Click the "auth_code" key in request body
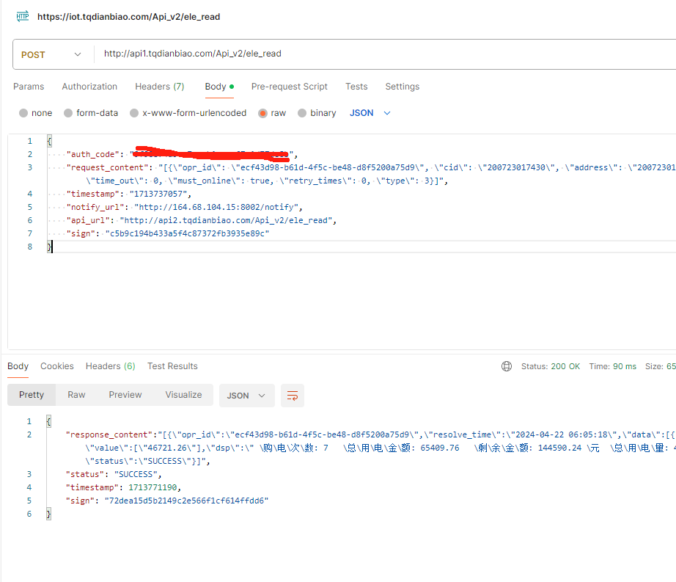Image resolution: width=676 pixels, height=582 pixels. pos(92,154)
